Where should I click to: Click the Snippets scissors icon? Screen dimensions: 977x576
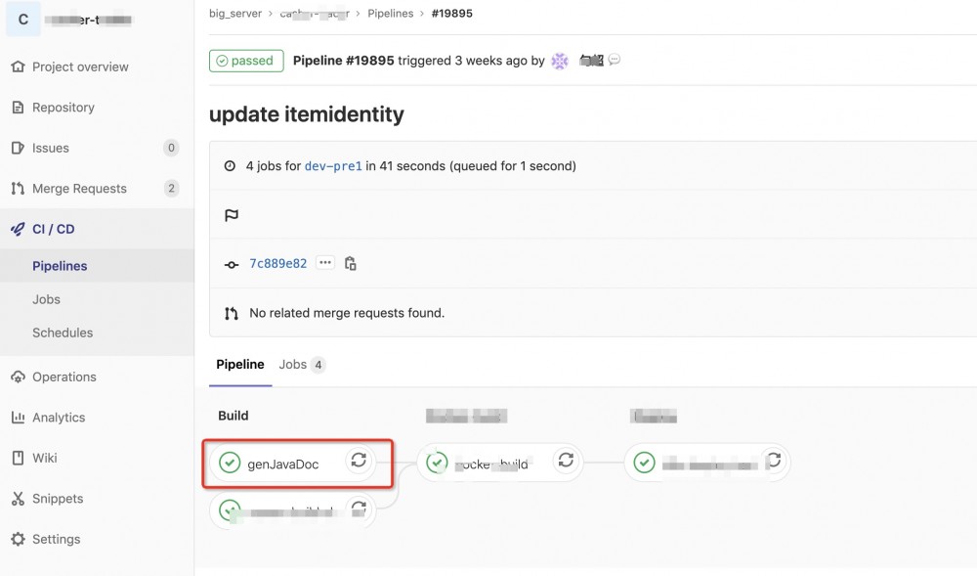[x=18, y=499]
